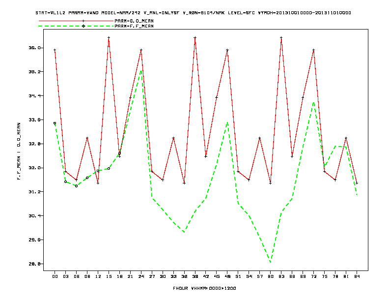Select the red plus marker at hour 84

(x=357, y=183)
